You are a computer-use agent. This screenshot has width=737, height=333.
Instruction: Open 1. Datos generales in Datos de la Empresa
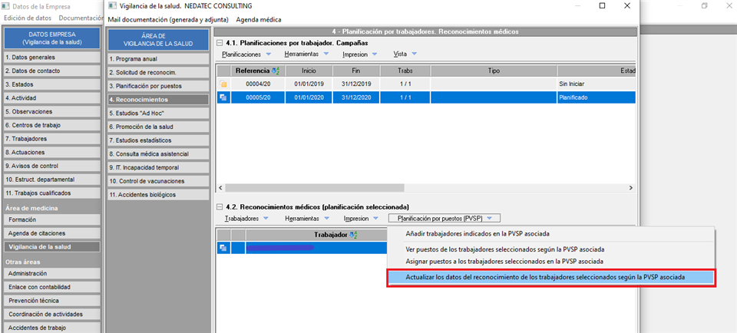coord(51,58)
